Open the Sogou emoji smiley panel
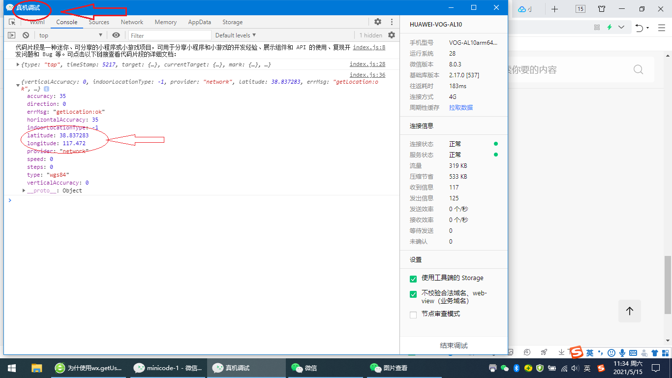672x378 pixels. (611, 353)
